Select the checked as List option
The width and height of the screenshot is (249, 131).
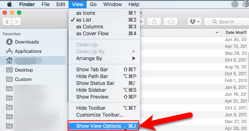[104, 20]
